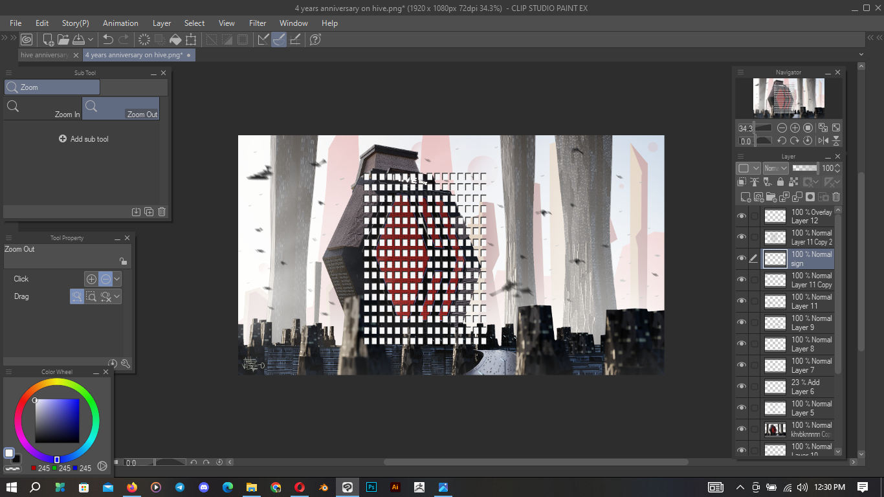The image size is (884, 497).
Task: Click Navigator zoom out minus icon
Action: 782,128
